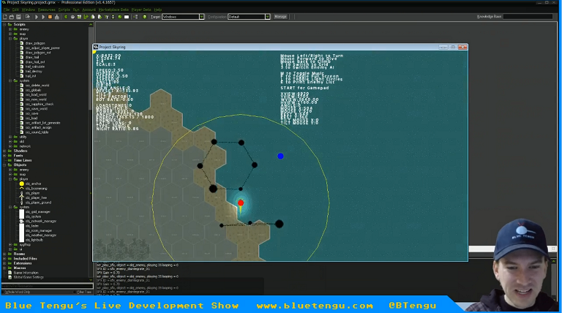562x313 pixels.
Task: Click the obj_network_manager sprite icon
Action: 21,222
